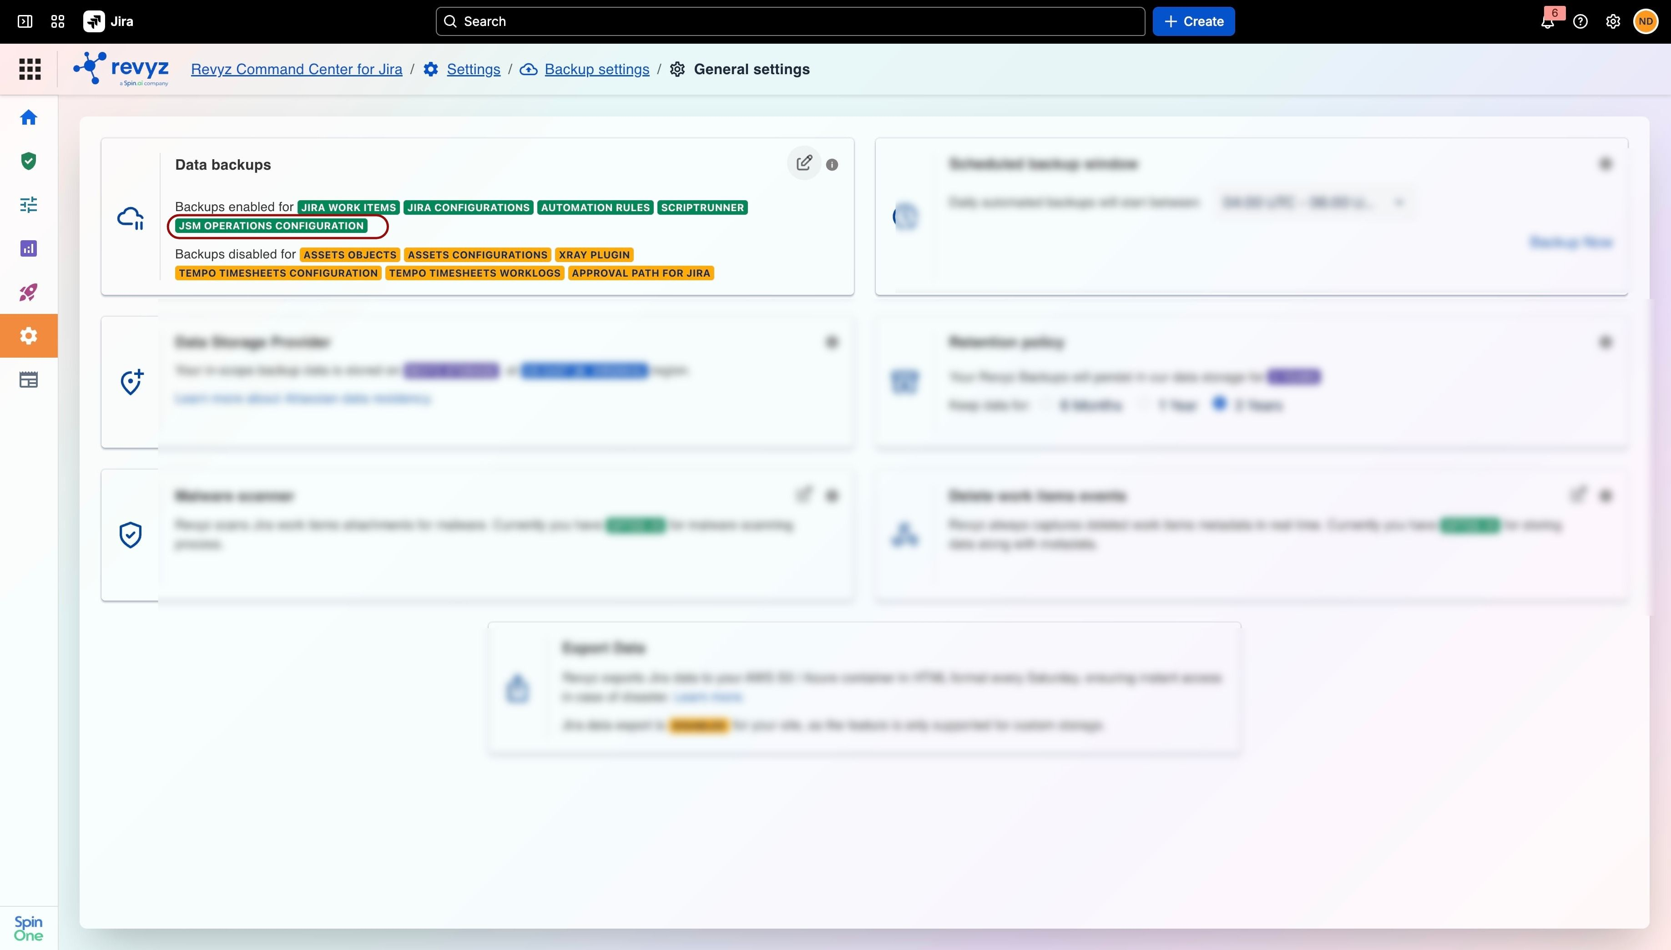Open the sliders sidebar item

[29, 205]
